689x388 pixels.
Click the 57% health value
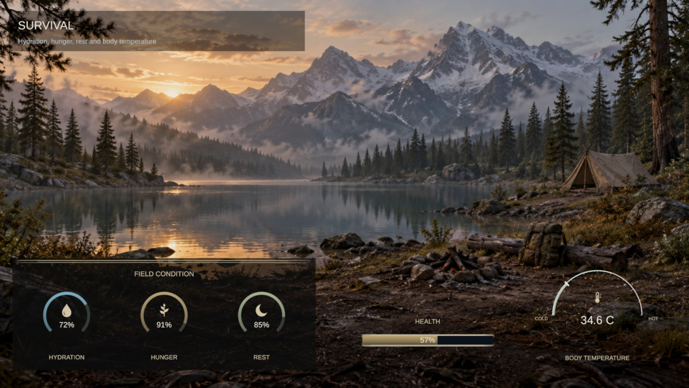[428, 340]
